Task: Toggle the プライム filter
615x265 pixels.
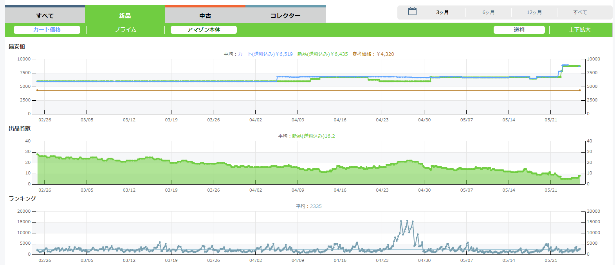Action: [125, 30]
